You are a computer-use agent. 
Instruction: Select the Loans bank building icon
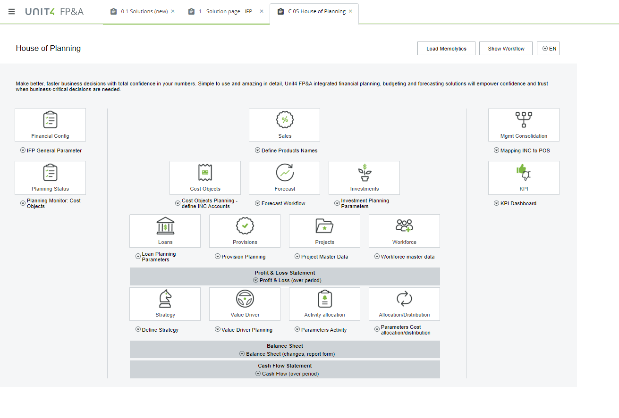[165, 226]
